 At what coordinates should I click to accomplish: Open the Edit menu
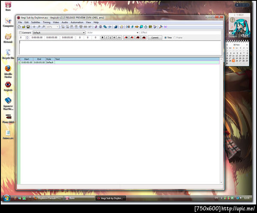pos(27,22)
